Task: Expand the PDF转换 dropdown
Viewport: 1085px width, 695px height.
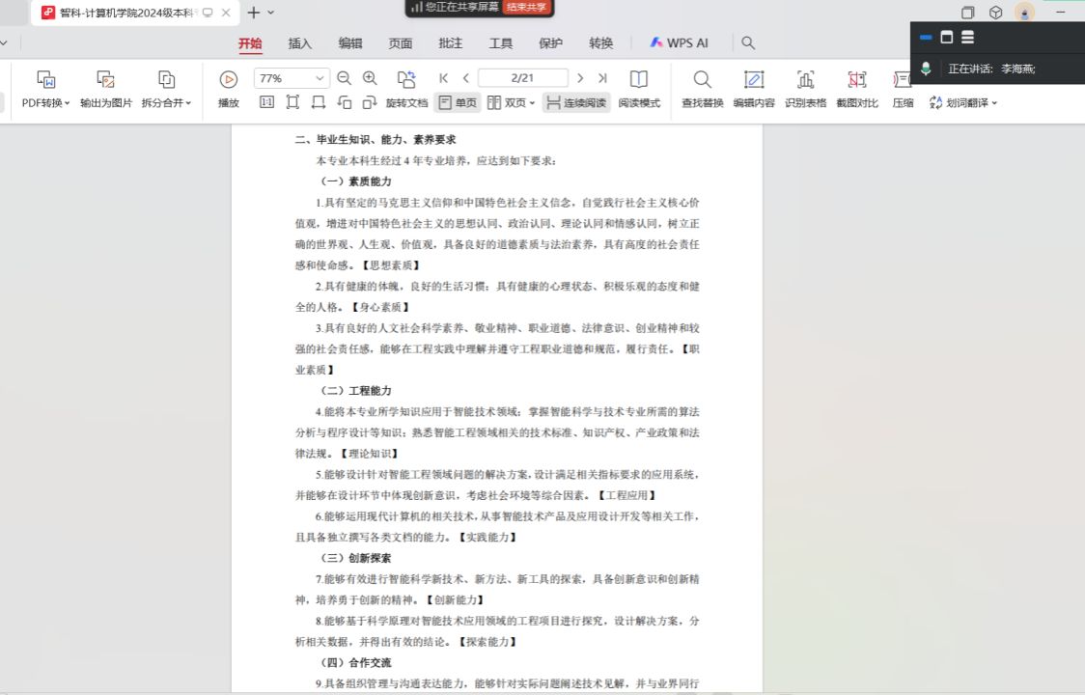Action: (x=68, y=103)
